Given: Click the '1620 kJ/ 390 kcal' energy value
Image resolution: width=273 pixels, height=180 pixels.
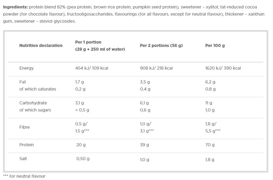Looking at the screenshot, I should 223,68.
